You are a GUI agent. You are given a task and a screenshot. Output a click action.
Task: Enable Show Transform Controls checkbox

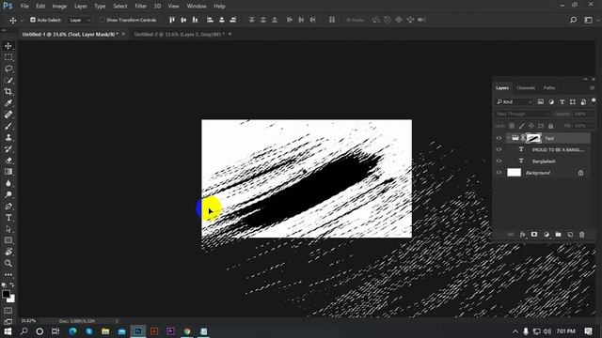tap(102, 20)
